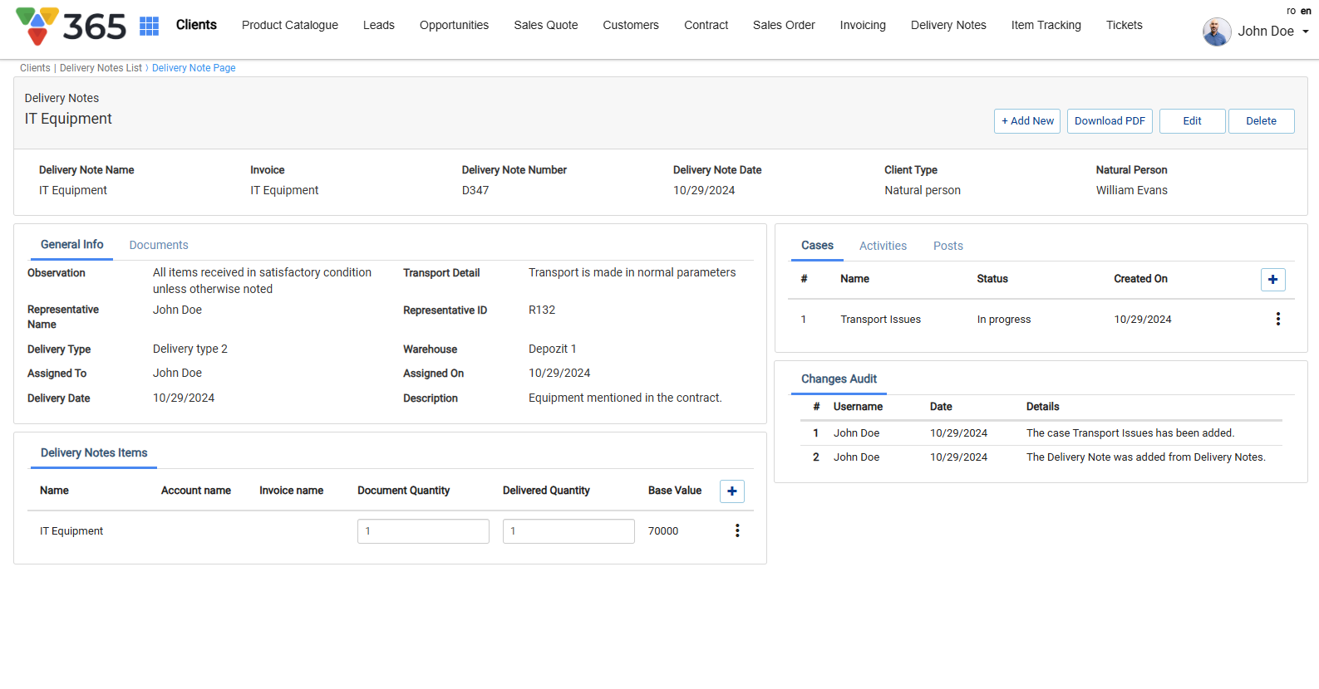Open the apps grid launcher
The width and height of the screenshot is (1319, 689).
point(149,26)
